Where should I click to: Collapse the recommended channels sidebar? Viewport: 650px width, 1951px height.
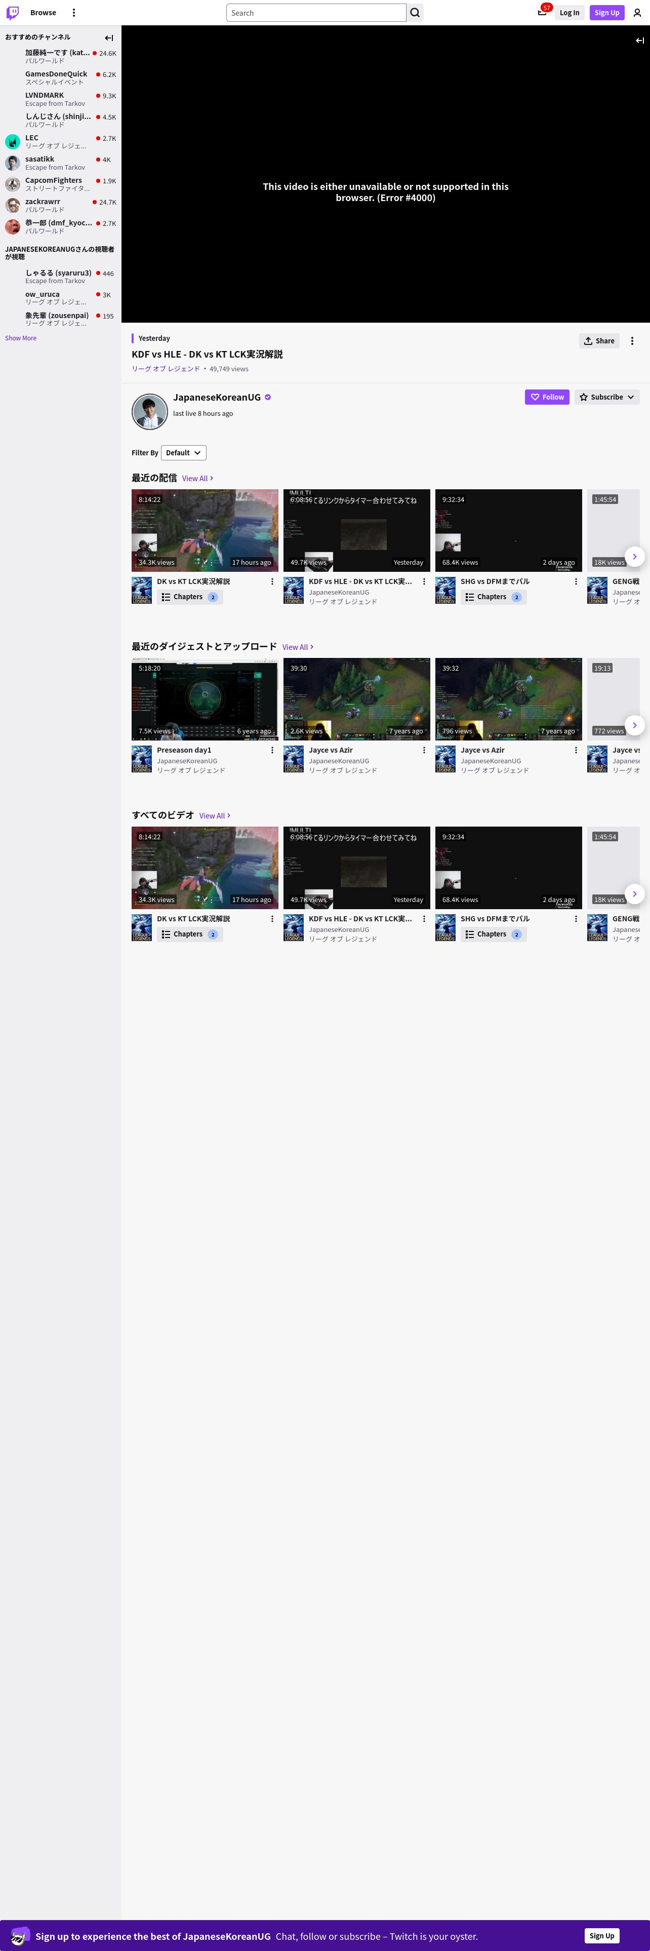point(109,38)
